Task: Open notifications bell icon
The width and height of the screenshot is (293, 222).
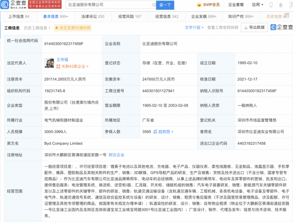Action: 280,5
